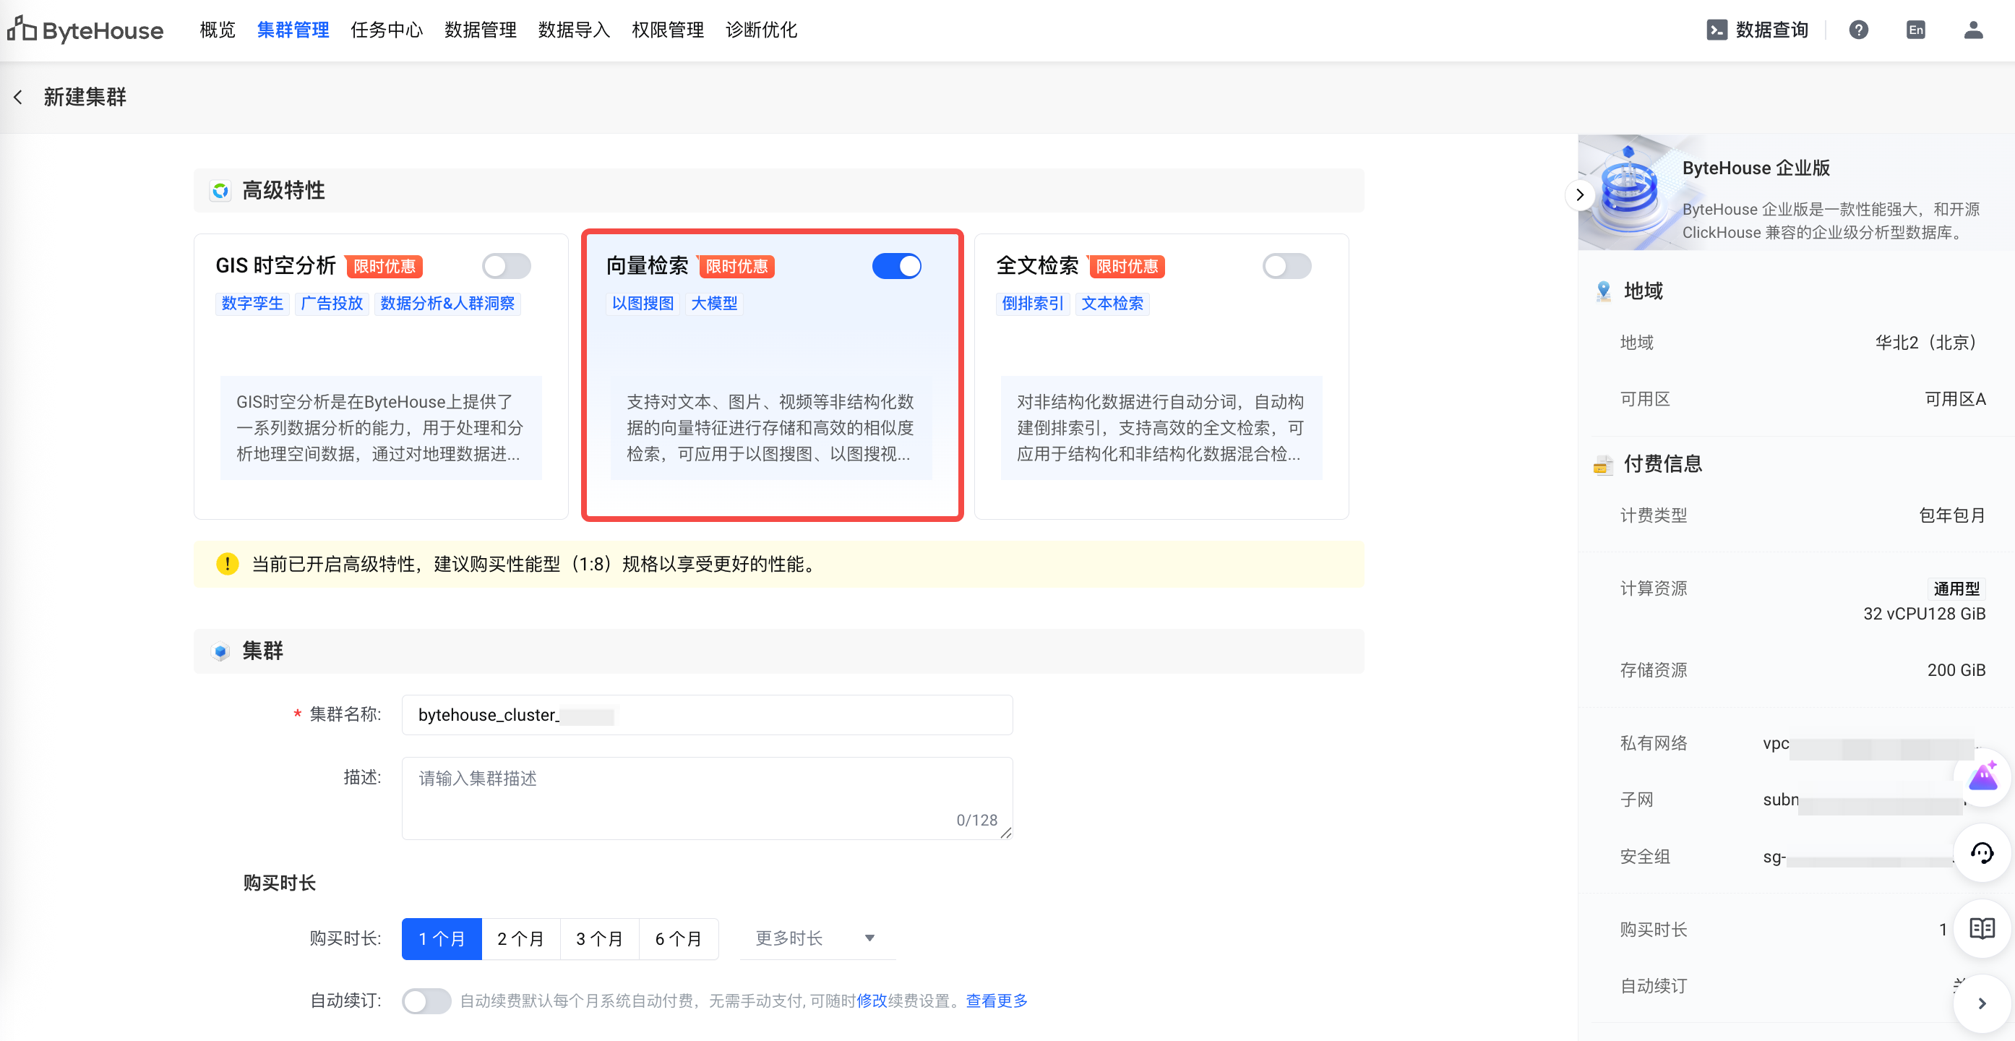
Task: Open the user account profile icon
Action: pos(1974,30)
